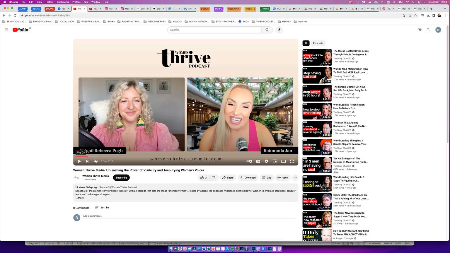Open Gabor Mate Childhood Lie video title

pos(351,197)
